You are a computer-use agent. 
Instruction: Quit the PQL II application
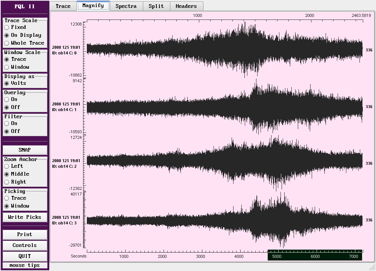coord(25,256)
